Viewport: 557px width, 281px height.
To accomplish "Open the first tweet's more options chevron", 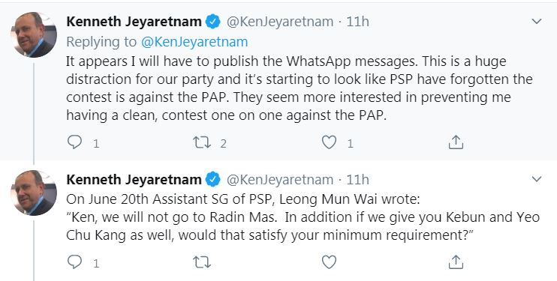I will [537, 21].
